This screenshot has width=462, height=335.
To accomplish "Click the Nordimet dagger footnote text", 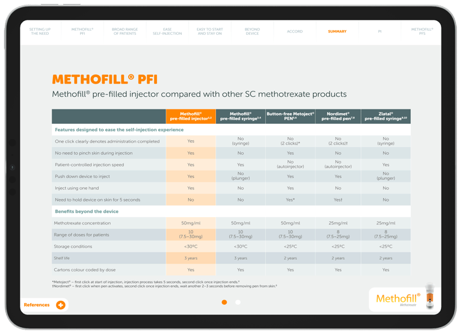I will pyautogui.click(x=164, y=286).
